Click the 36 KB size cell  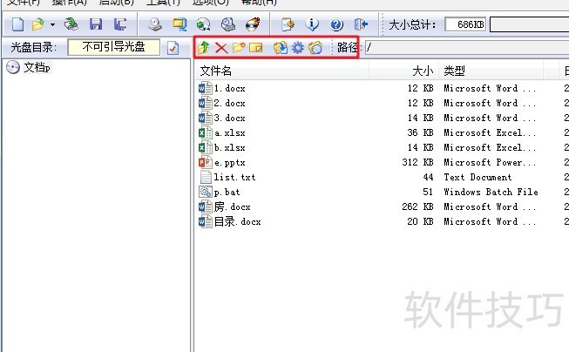[420, 133]
